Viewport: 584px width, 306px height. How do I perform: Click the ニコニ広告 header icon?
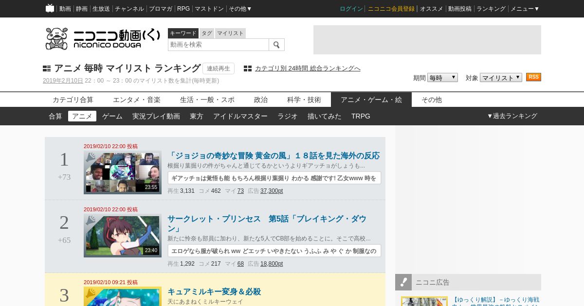coord(403,282)
